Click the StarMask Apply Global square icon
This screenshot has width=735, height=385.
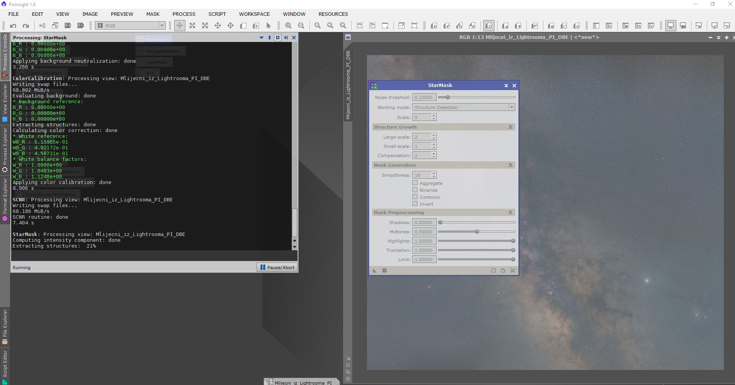coord(384,271)
